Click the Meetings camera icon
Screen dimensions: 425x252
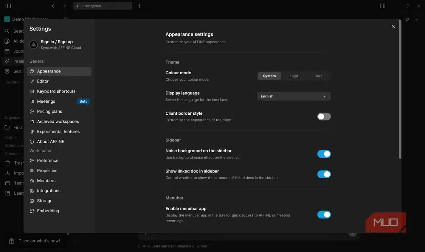click(x=32, y=102)
